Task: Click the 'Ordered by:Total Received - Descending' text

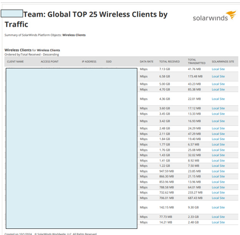Action: (32, 55)
